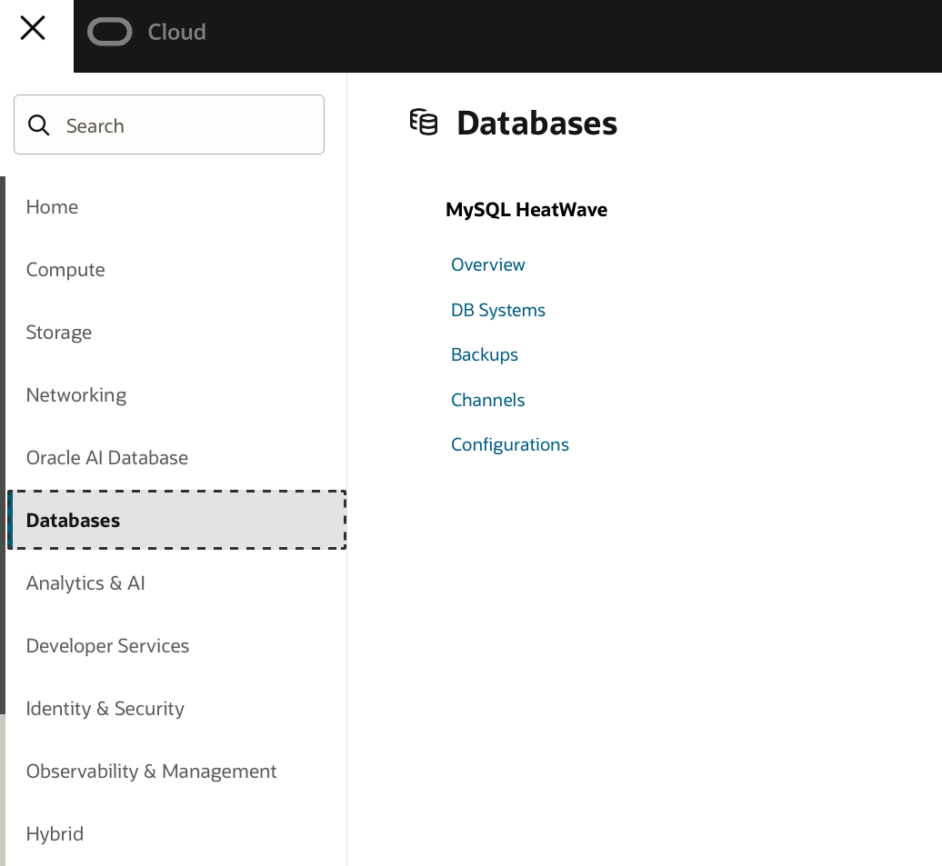Open the Configurations link
The height and width of the screenshot is (866, 942).
point(510,444)
